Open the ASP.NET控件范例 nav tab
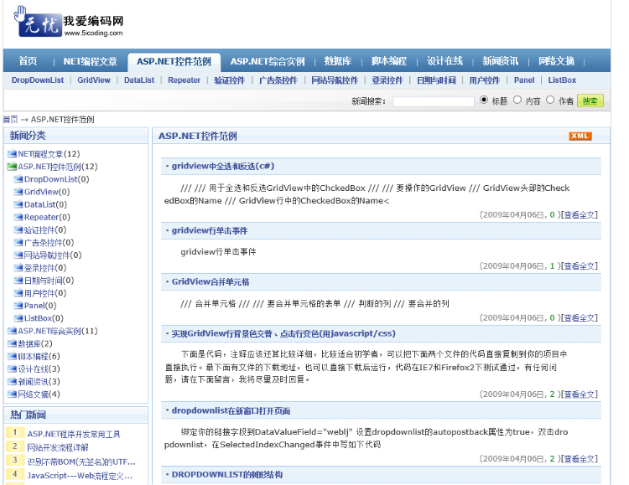 coord(174,61)
